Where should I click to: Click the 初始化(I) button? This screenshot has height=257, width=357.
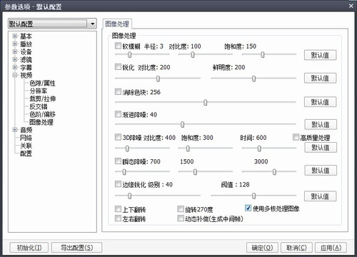29,248
